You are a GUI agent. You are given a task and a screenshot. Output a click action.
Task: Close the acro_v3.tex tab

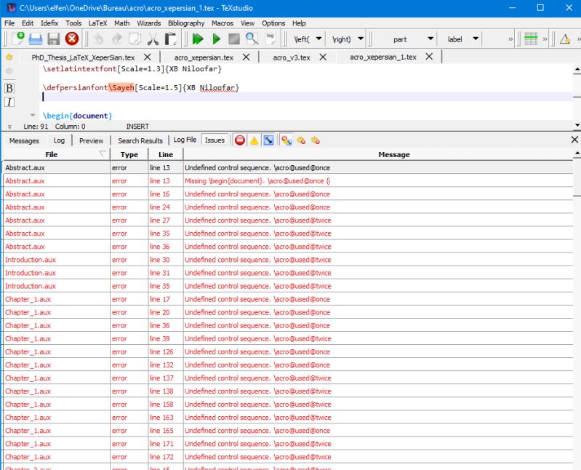323,57
